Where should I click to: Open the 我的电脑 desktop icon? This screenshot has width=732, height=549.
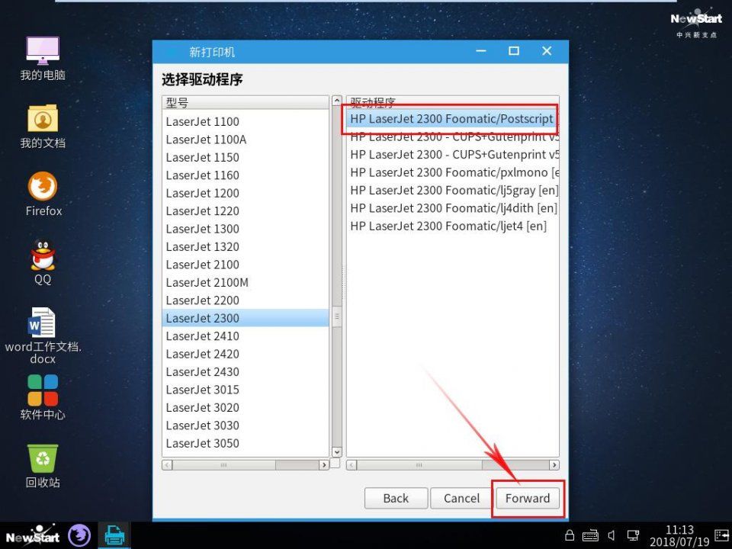[x=43, y=52]
